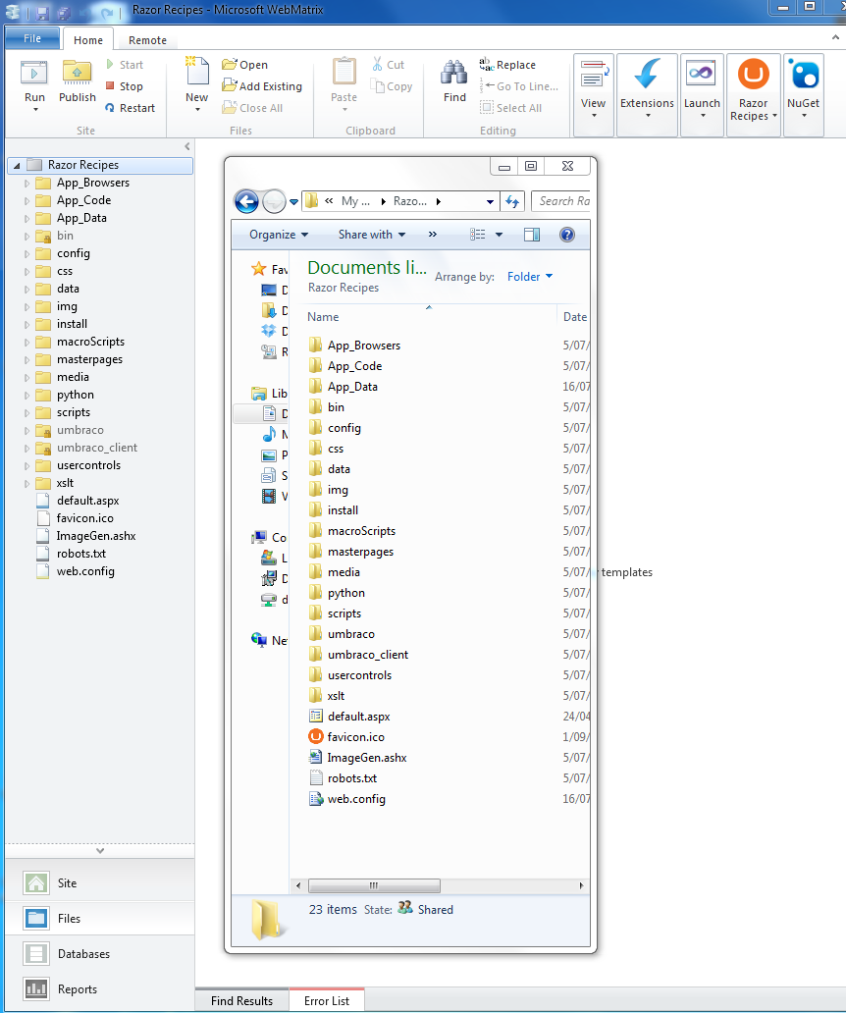Click the Launch Visual Studio icon
The height and width of the screenshot is (1013, 846).
[702, 74]
